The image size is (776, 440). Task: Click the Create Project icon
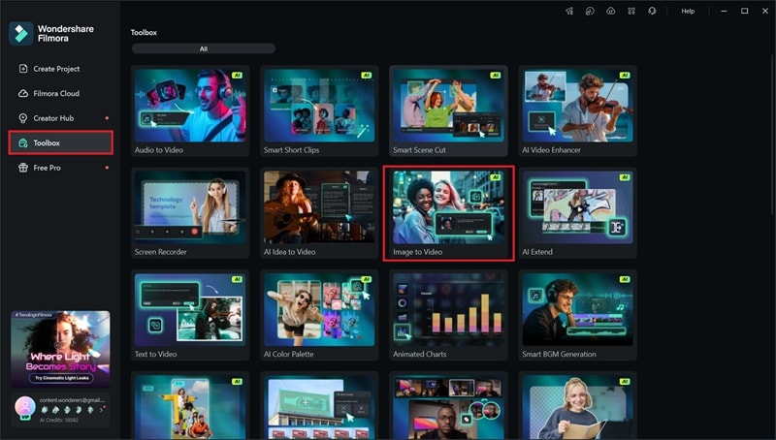click(22, 69)
